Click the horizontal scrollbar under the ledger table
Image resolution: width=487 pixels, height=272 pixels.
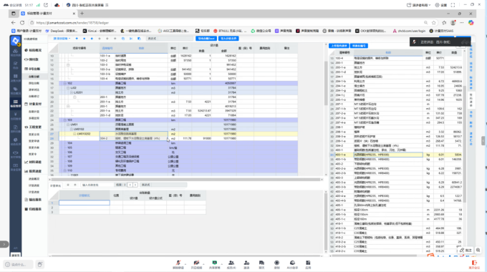click(x=186, y=180)
